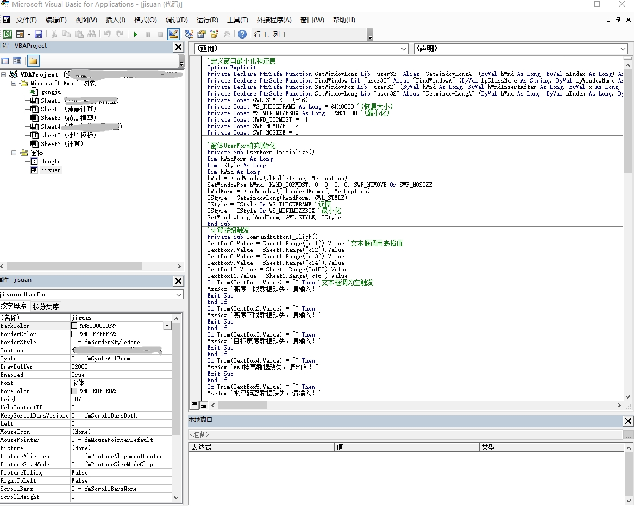Switch to Excel via the Excel icon
634x506 pixels.
pos(8,34)
